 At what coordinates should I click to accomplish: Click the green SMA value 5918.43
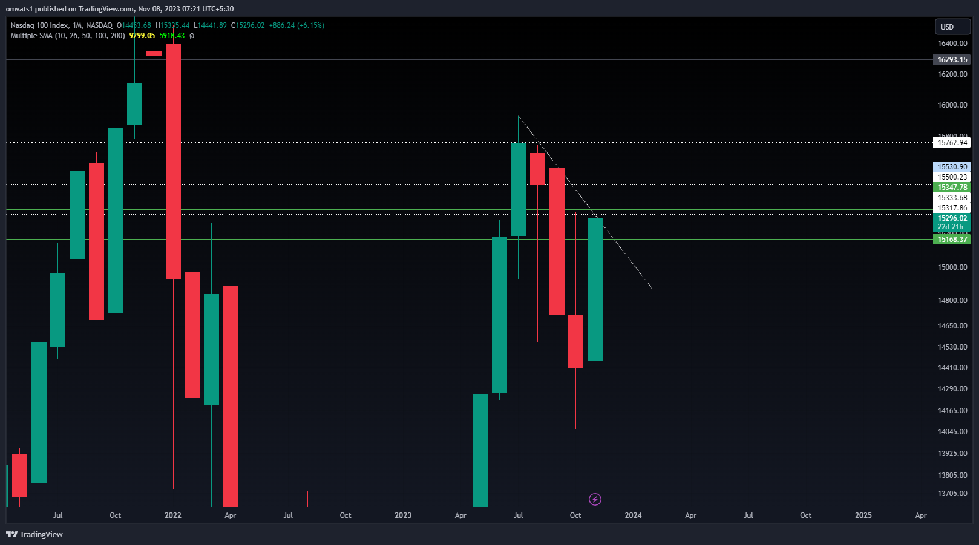coord(172,36)
